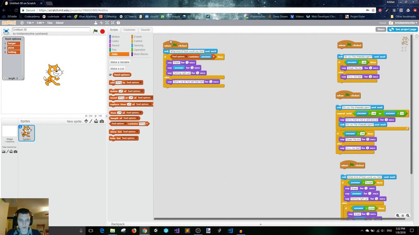Choose new sprite from library icon

pos(86,121)
